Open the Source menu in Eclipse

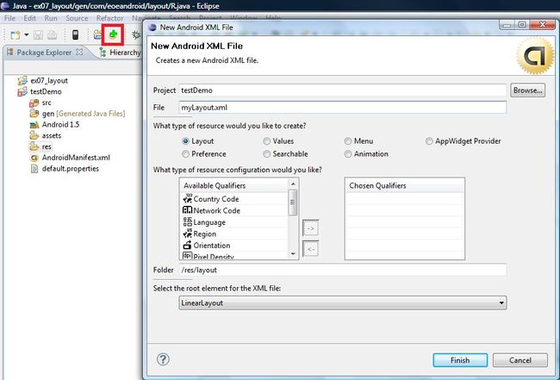77,18
